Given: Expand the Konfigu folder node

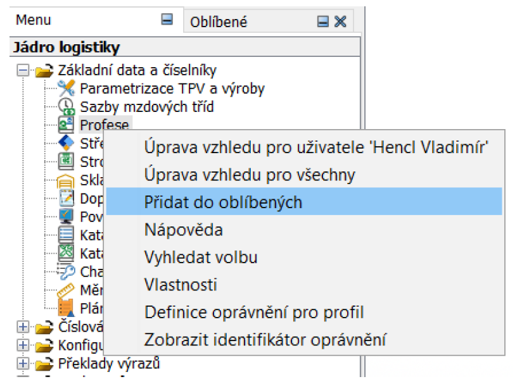Looking at the screenshot, I should 23,345.
